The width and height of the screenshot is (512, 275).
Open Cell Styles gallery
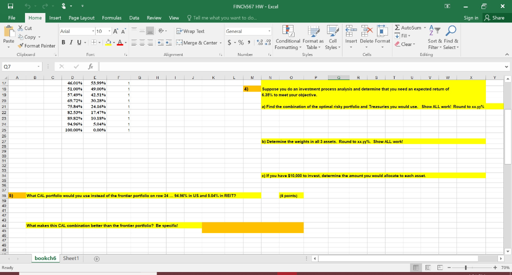point(332,37)
